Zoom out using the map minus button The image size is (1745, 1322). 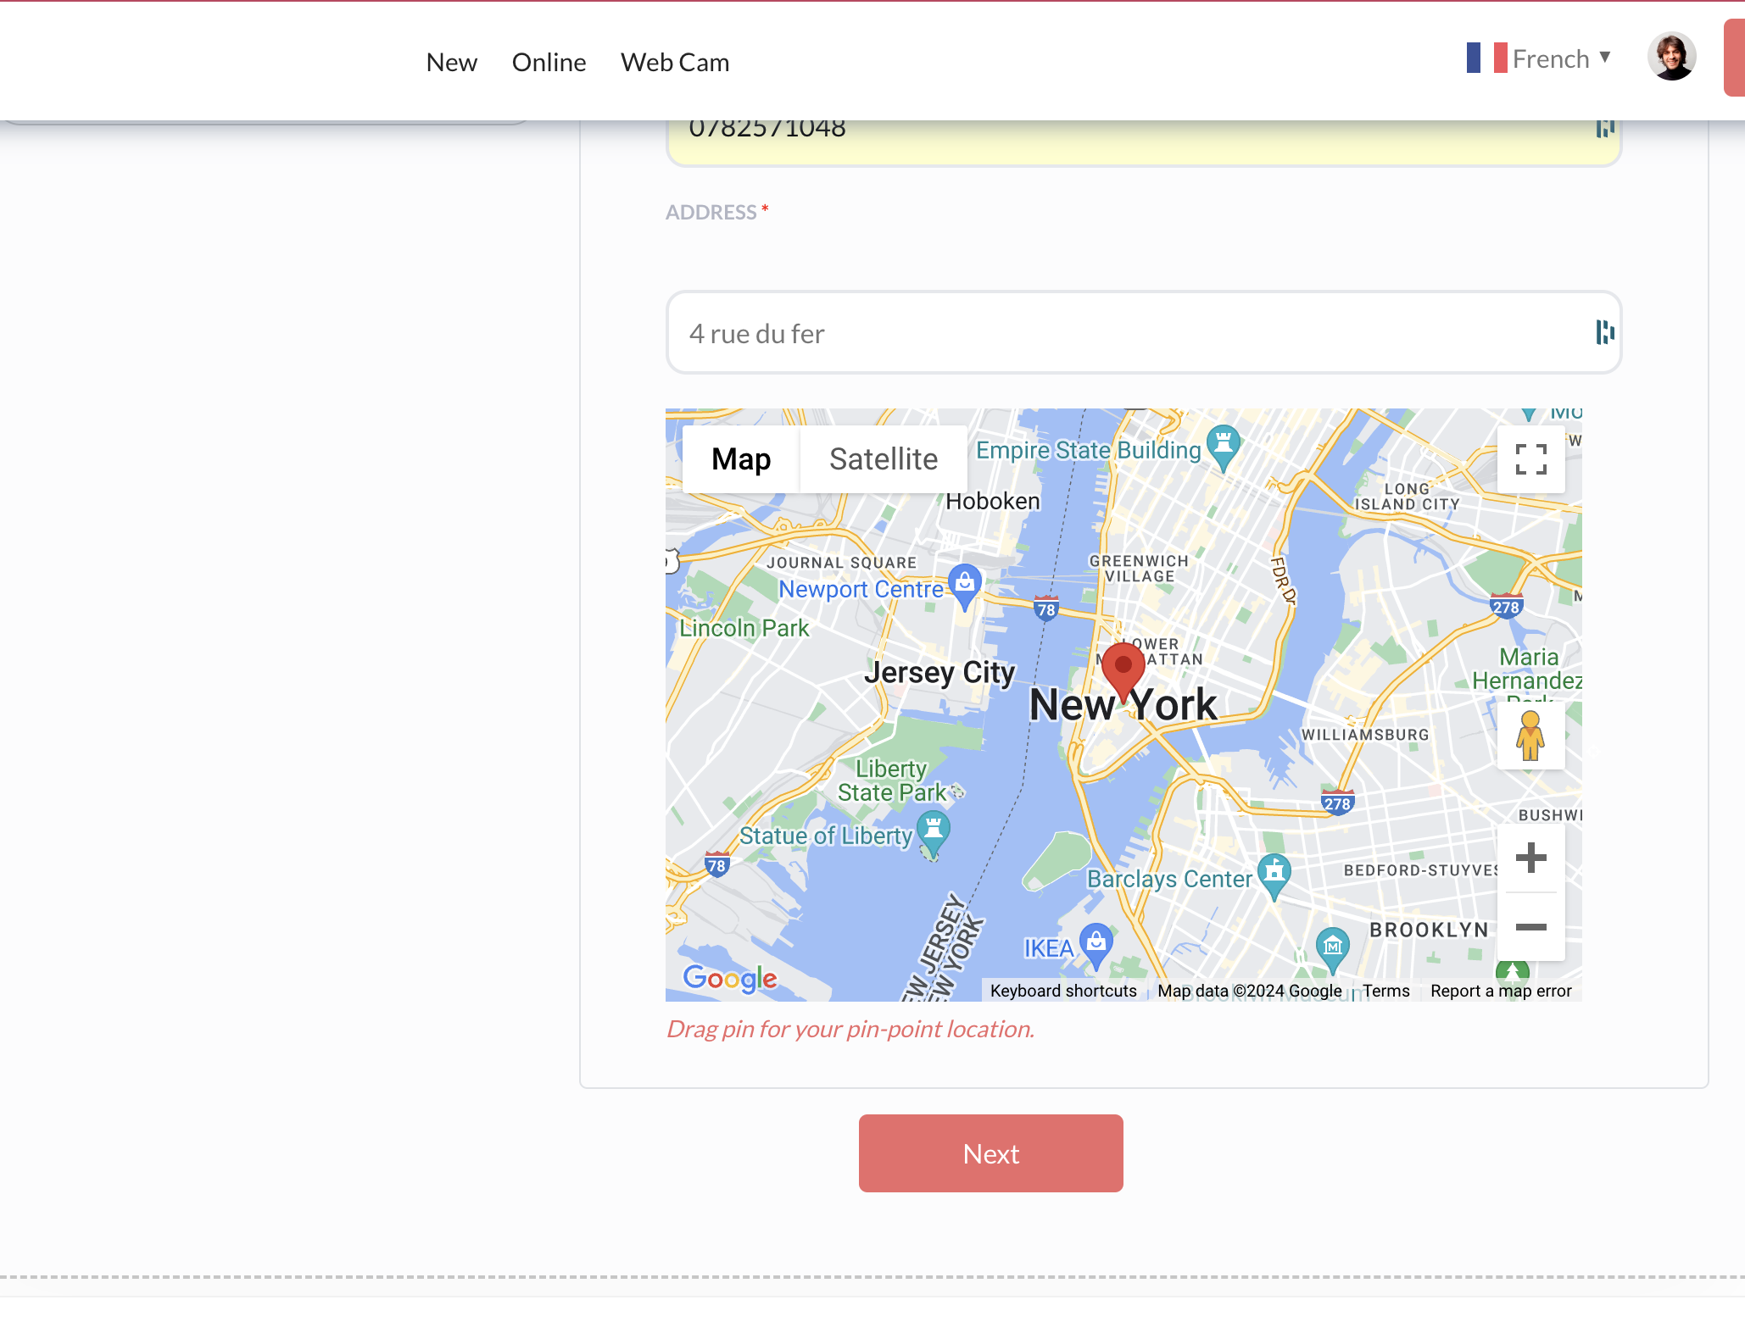1530,927
